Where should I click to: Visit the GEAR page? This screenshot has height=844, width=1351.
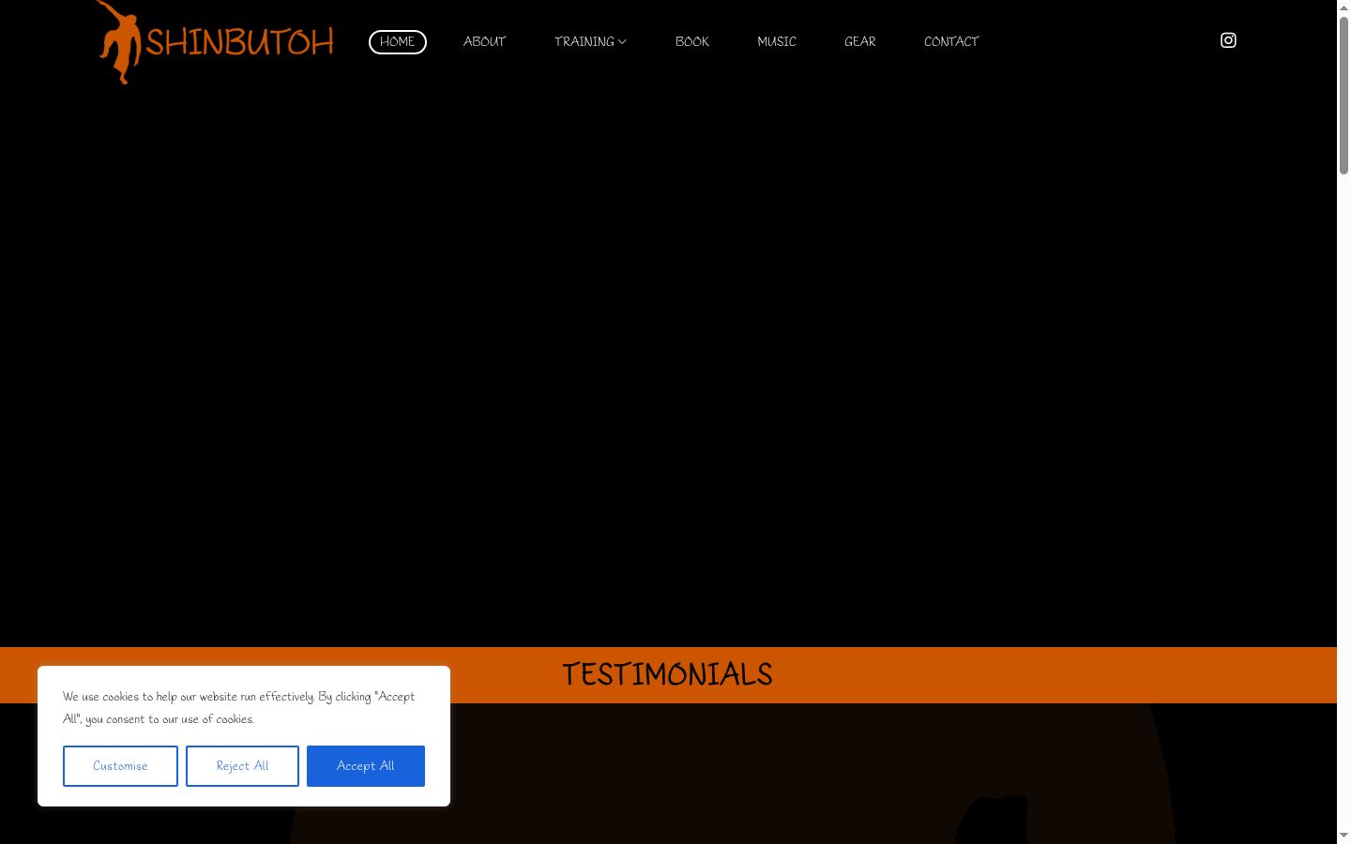(x=860, y=42)
